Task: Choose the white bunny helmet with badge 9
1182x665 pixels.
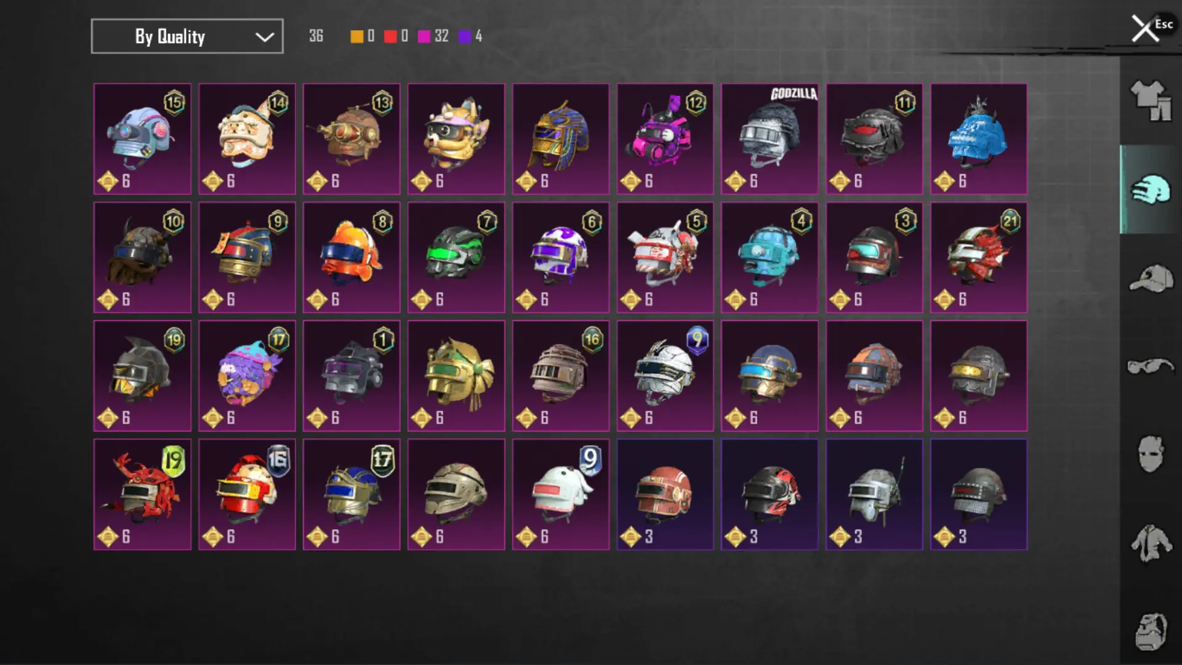Action: [x=561, y=494]
